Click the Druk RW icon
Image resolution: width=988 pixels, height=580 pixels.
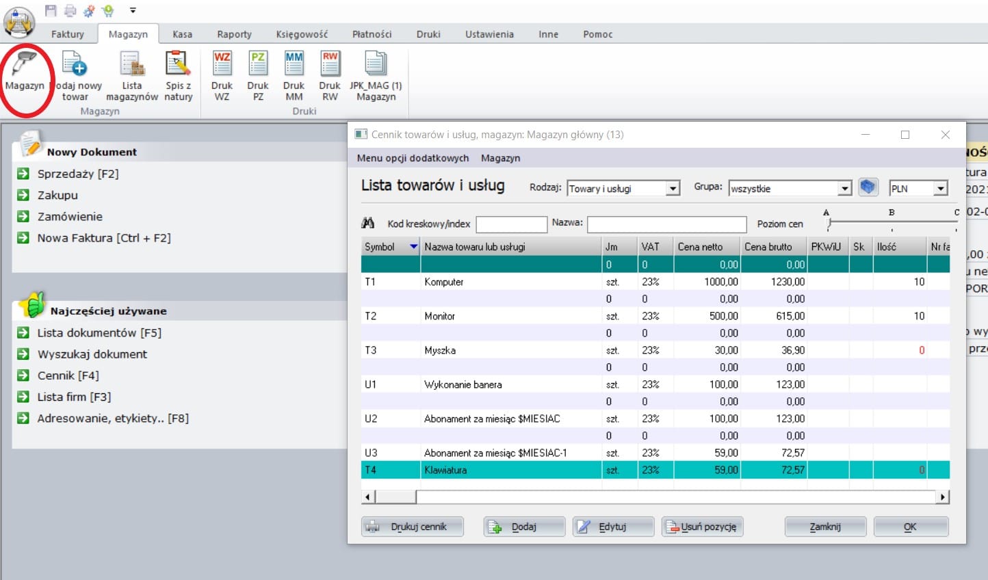(x=330, y=64)
